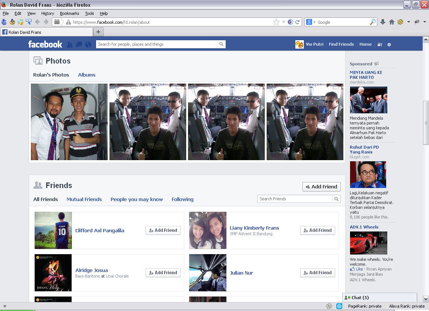Click the MINTA UANG KE PAK HARTO ad
Image resolution: width=429 pixels, height=311 pixels.
click(x=366, y=75)
